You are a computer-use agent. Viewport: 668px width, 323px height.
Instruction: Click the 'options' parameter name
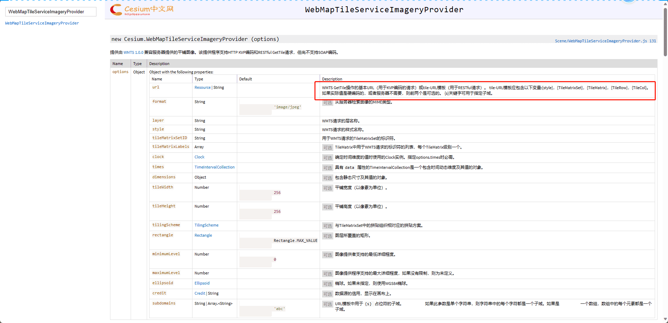click(121, 72)
